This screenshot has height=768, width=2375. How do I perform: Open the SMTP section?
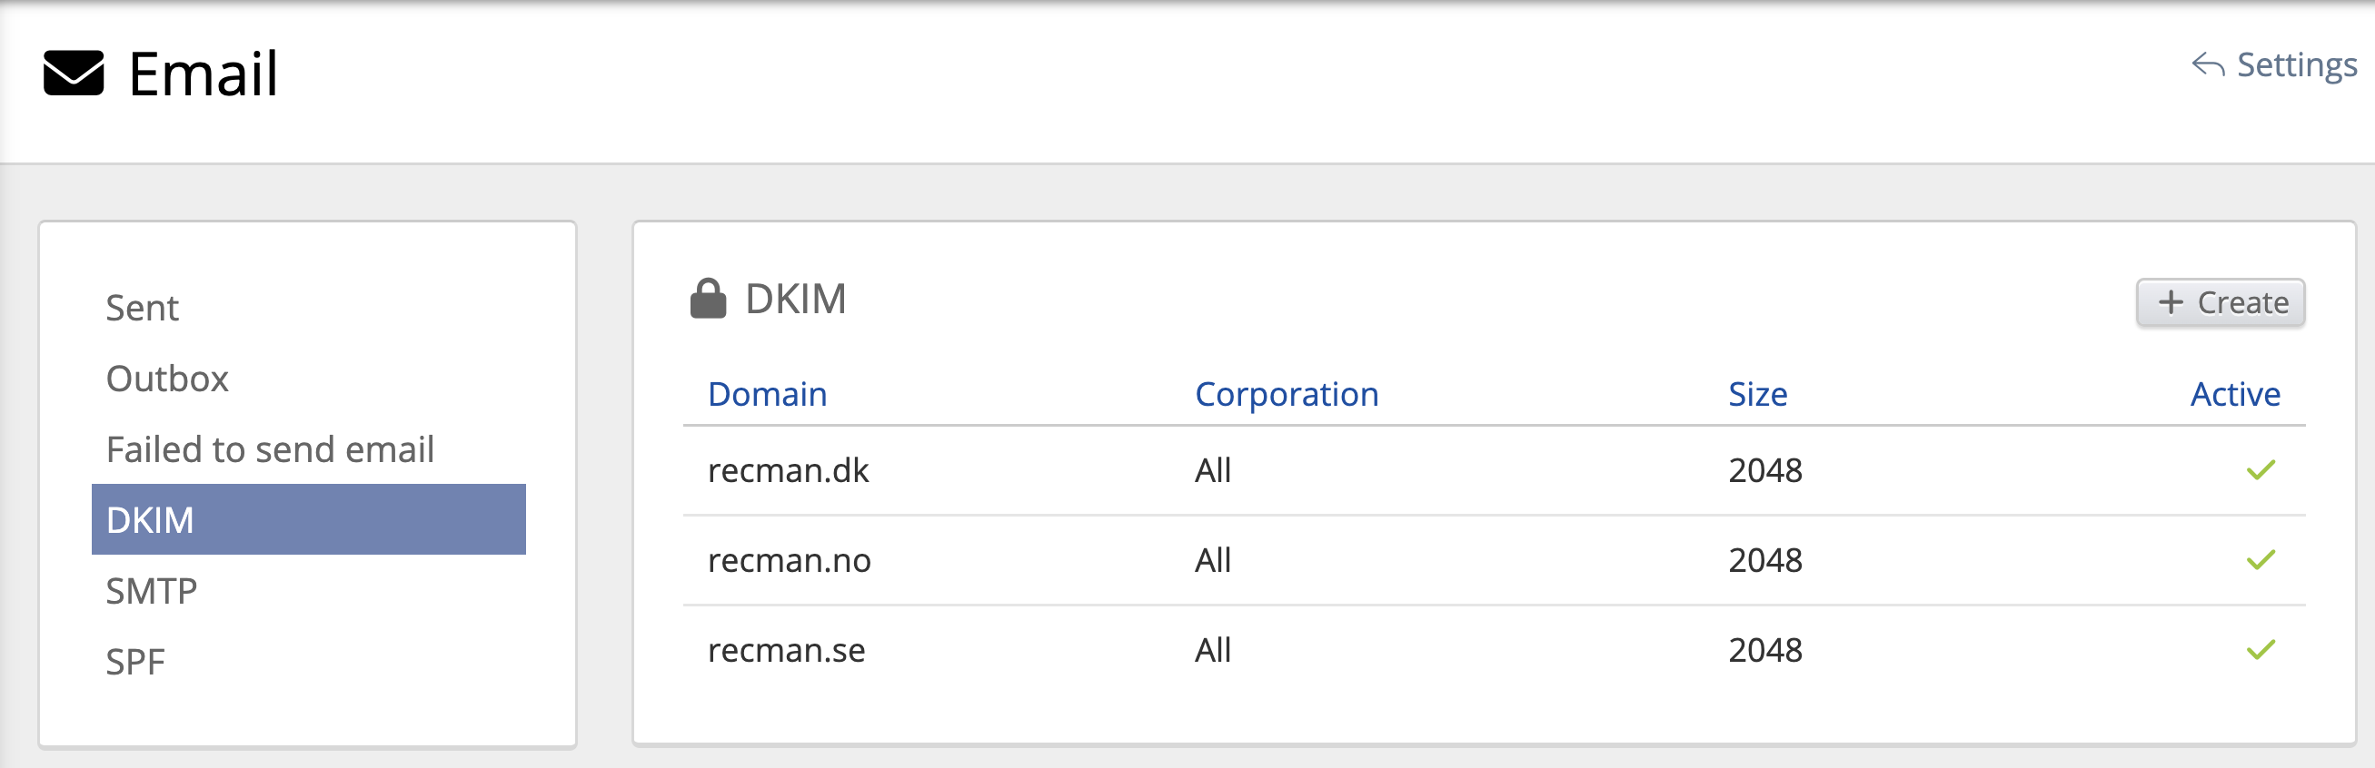pyautogui.click(x=309, y=590)
